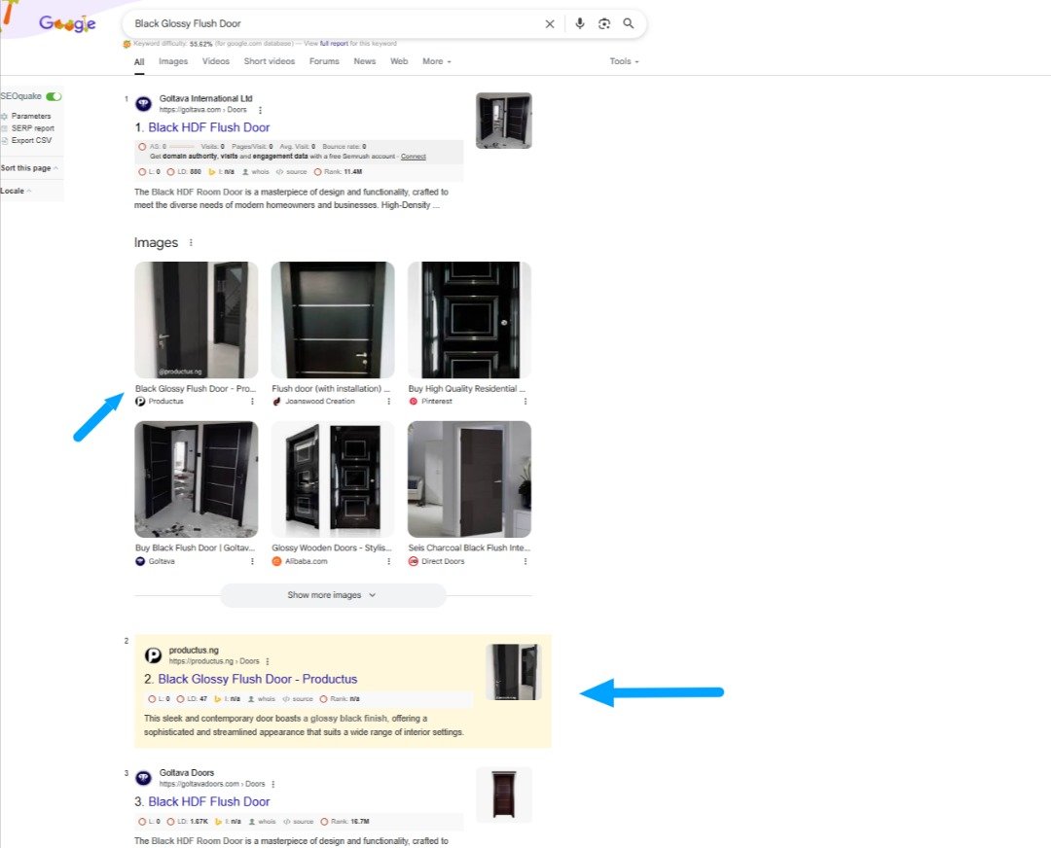The height and width of the screenshot is (848, 1051).
Task: Open the Forums tab
Action: [324, 61]
